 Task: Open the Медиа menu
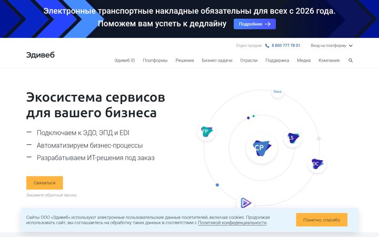304,61
